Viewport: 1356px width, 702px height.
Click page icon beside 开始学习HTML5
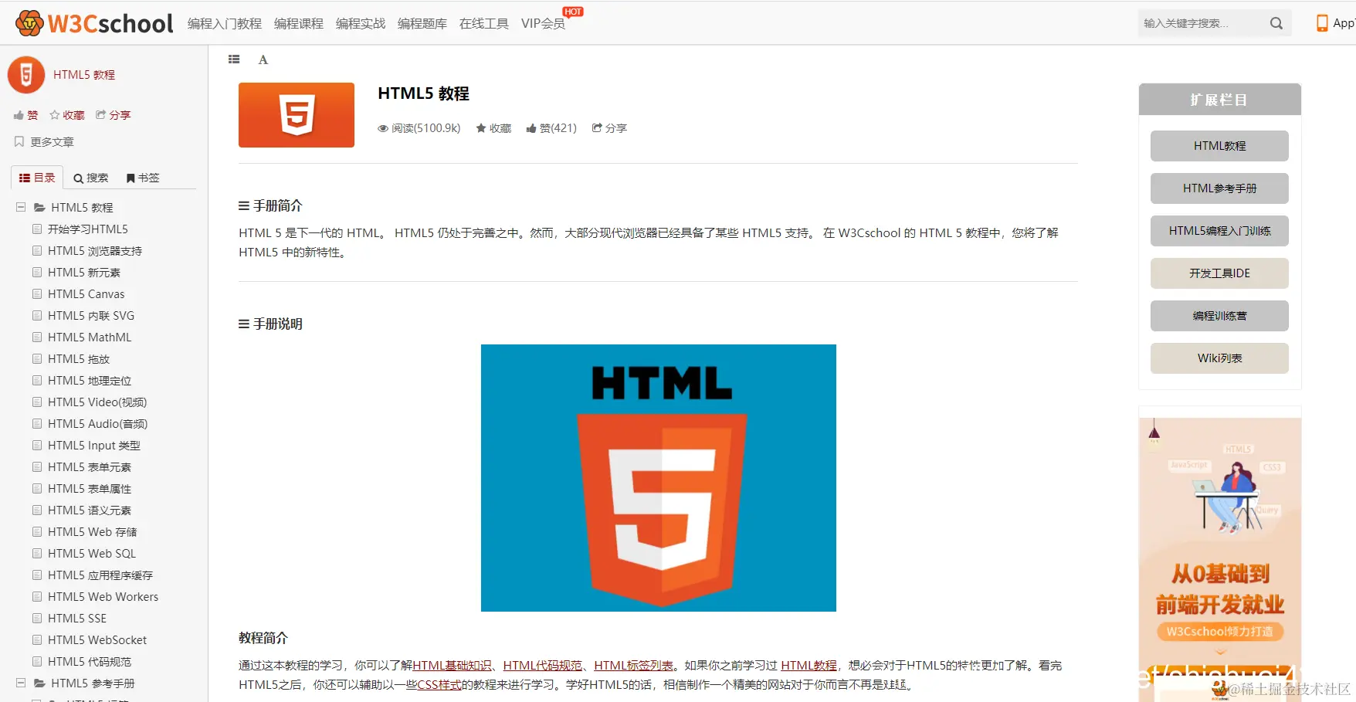click(37, 229)
